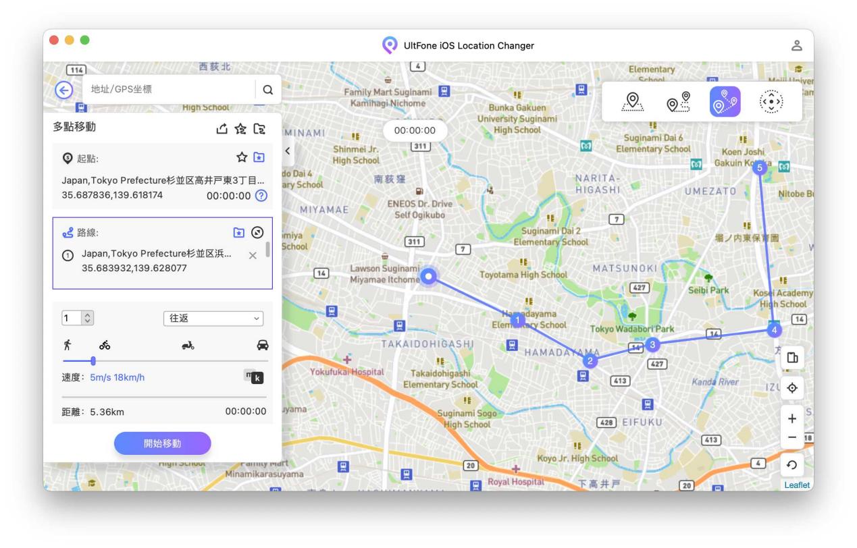This screenshot has height=548, width=857.
Task: Select the walking speed preset
Action: [x=68, y=345]
